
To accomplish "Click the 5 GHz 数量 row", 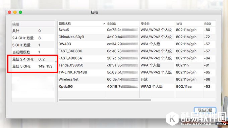I will tap(33, 45).
